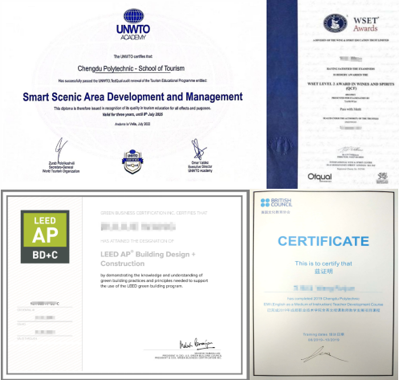Screen dimensions: 399x380
Task: Select the "UNWTO ACADEMY" wordmark
Action: tap(133, 32)
